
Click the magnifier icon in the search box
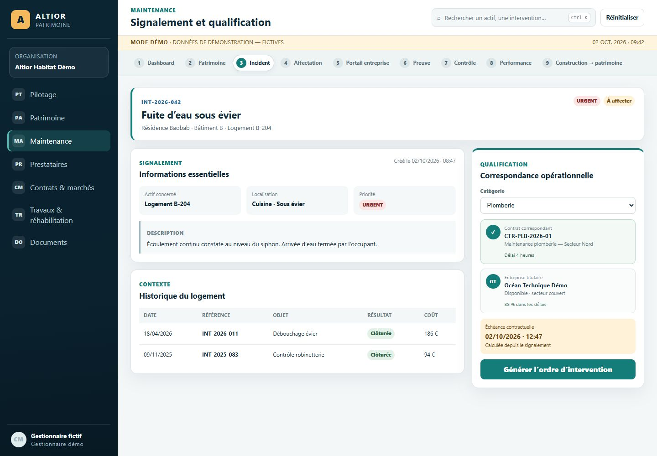click(x=439, y=18)
